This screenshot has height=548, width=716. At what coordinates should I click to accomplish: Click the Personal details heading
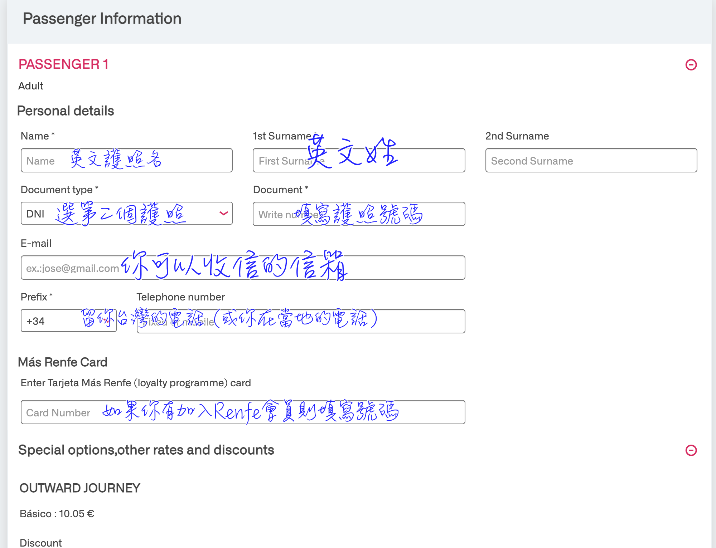[66, 111]
